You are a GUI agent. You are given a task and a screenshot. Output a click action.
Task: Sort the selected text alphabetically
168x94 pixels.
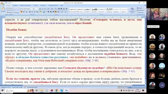pos(64,9)
